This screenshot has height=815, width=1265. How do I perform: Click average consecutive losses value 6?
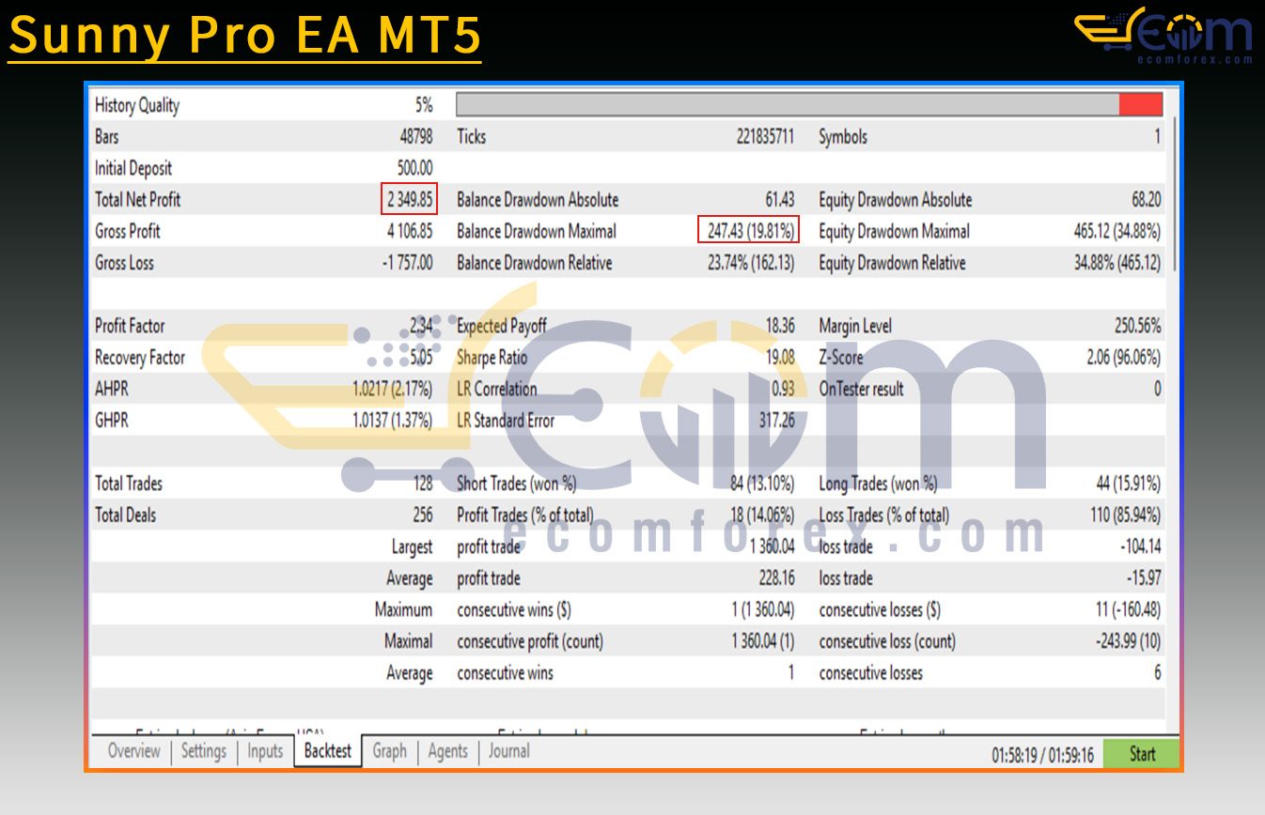(x=1157, y=673)
